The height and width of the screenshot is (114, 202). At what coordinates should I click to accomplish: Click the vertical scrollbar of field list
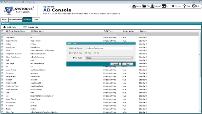coord(200,54)
